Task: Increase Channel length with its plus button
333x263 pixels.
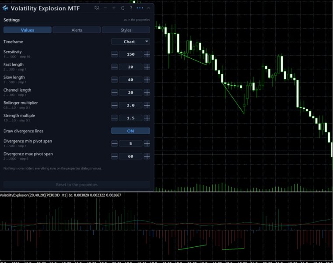Action: (x=147, y=92)
